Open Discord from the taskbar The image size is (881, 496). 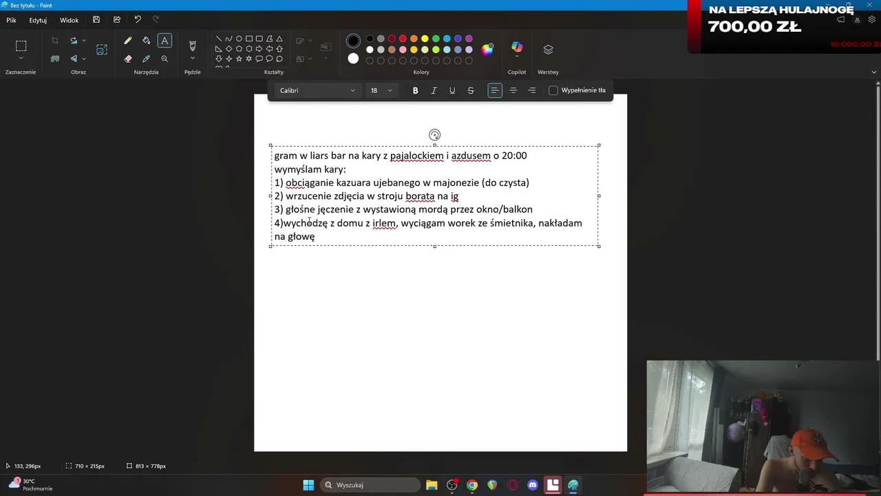[533, 485]
